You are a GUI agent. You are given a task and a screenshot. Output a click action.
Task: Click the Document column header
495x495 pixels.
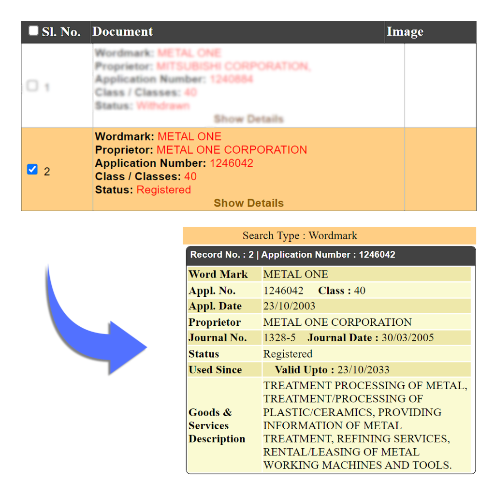tap(123, 32)
